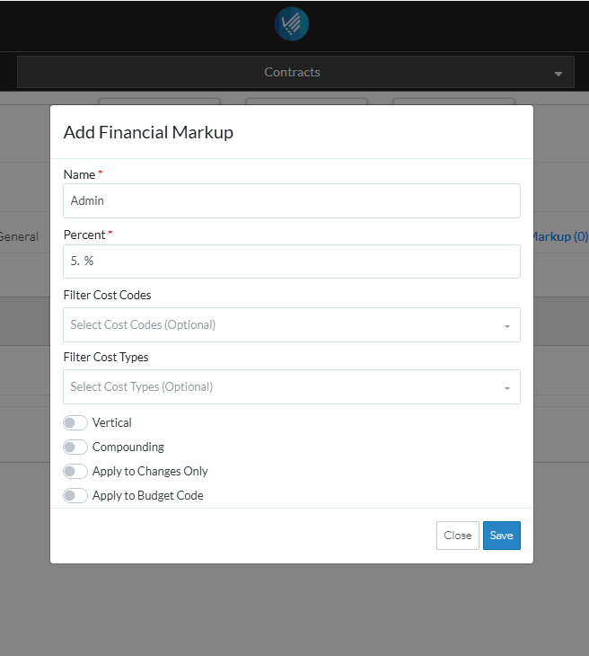The width and height of the screenshot is (589, 656).
Task: Close the Add Financial Markup dialog
Action: (x=457, y=536)
